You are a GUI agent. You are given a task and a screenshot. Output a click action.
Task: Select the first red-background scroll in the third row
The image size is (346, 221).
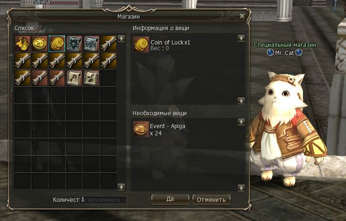(x=40, y=78)
